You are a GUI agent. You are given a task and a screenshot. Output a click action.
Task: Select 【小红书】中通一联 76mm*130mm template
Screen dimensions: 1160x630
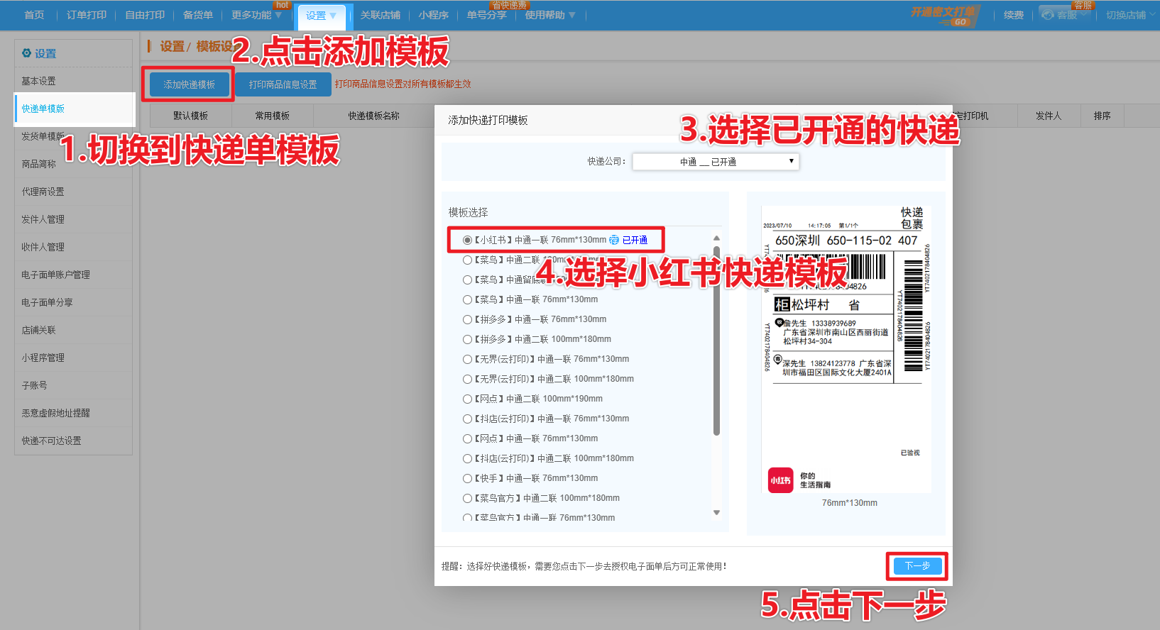click(x=467, y=240)
